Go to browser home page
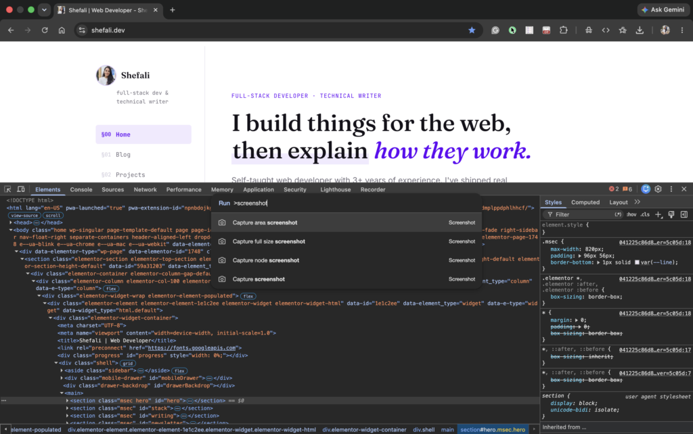Screen dimensions: 693x434 (62, 30)
